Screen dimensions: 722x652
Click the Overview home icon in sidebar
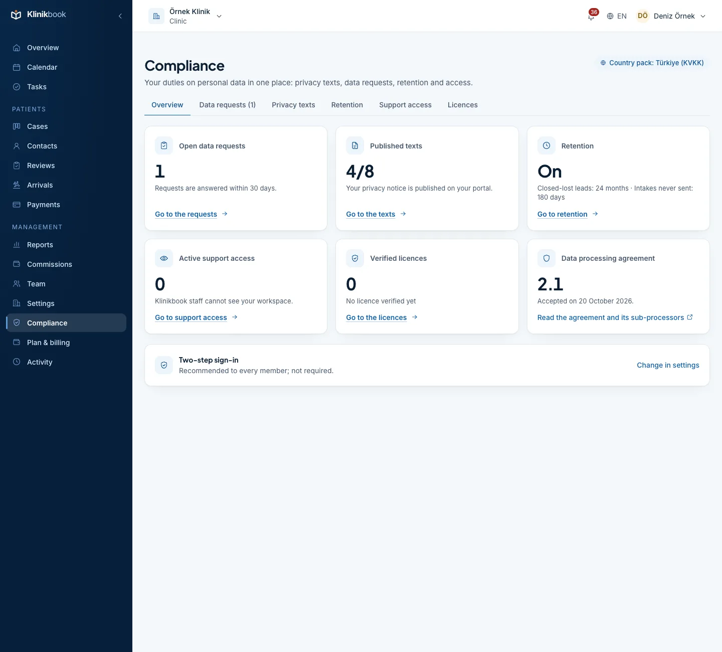(x=17, y=48)
